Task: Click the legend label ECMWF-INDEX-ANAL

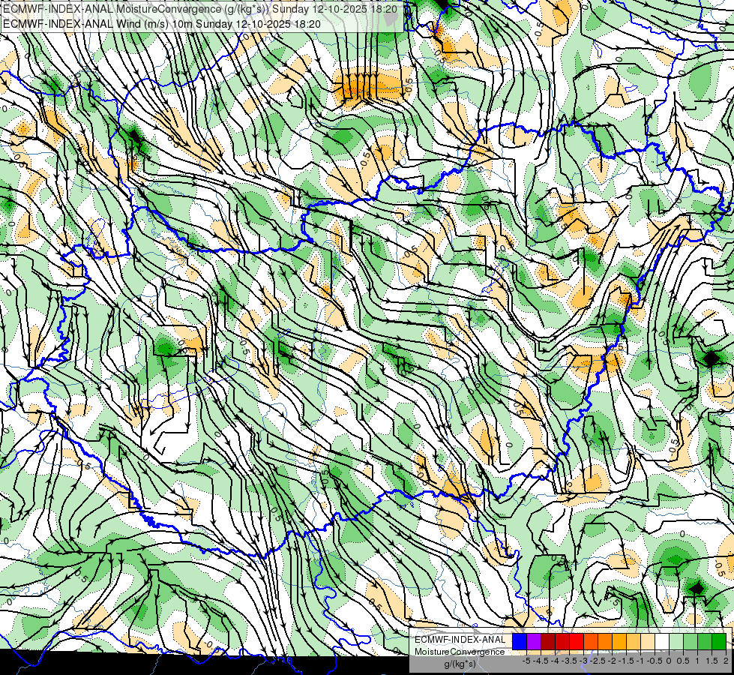Action: (x=460, y=640)
